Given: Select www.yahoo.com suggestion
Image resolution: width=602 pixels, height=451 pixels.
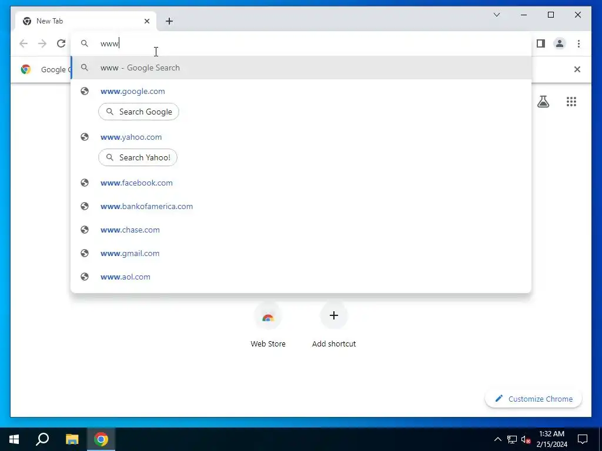Looking at the screenshot, I should (302, 137).
